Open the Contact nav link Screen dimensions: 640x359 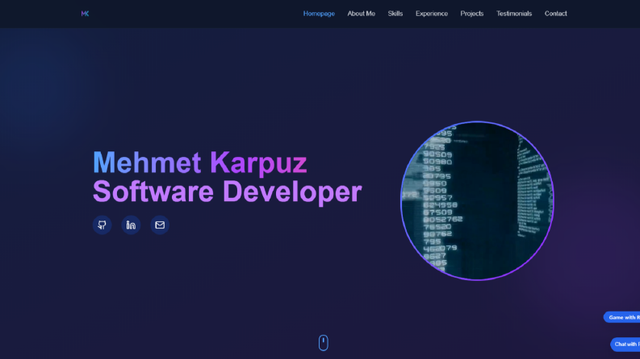pyautogui.click(x=555, y=14)
